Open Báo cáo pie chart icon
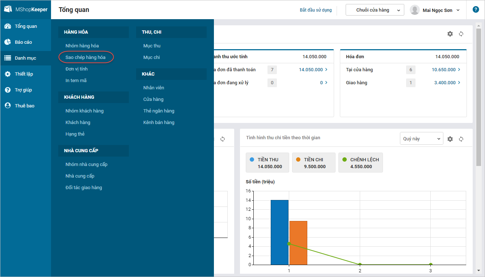Image resolution: width=485 pixels, height=277 pixels. (8, 42)
